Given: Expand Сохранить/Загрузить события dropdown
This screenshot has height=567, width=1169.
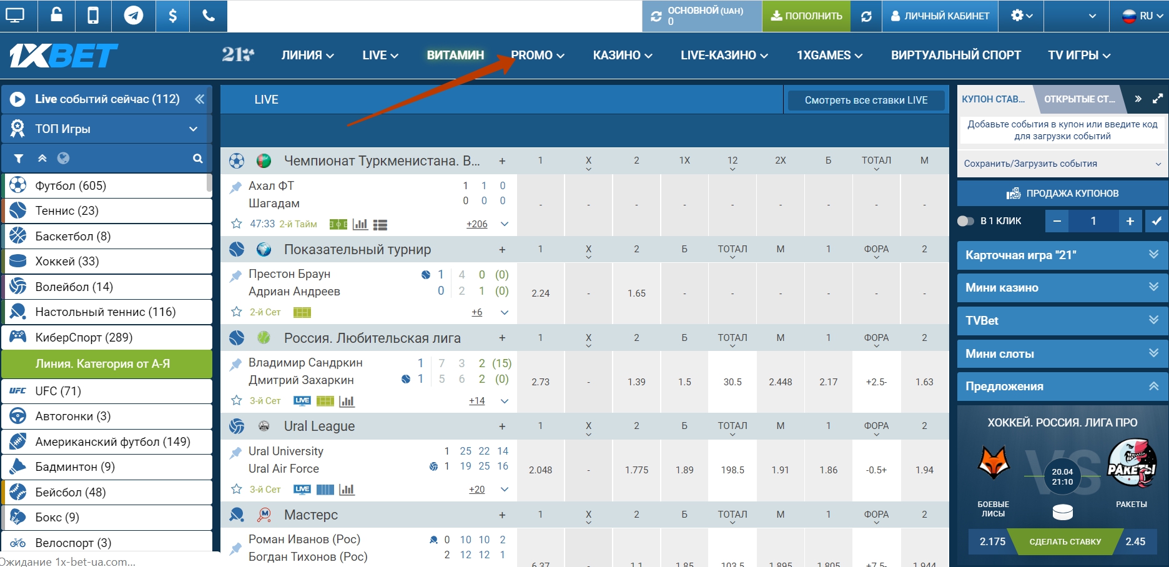Looking at the screenshot, I should coord(1062,164).
